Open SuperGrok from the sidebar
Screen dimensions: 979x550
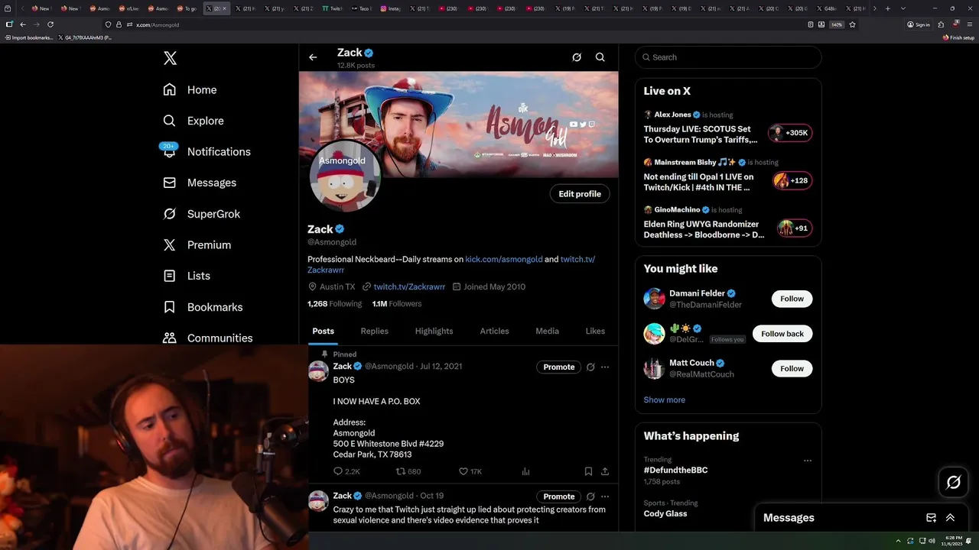point(202,214)
